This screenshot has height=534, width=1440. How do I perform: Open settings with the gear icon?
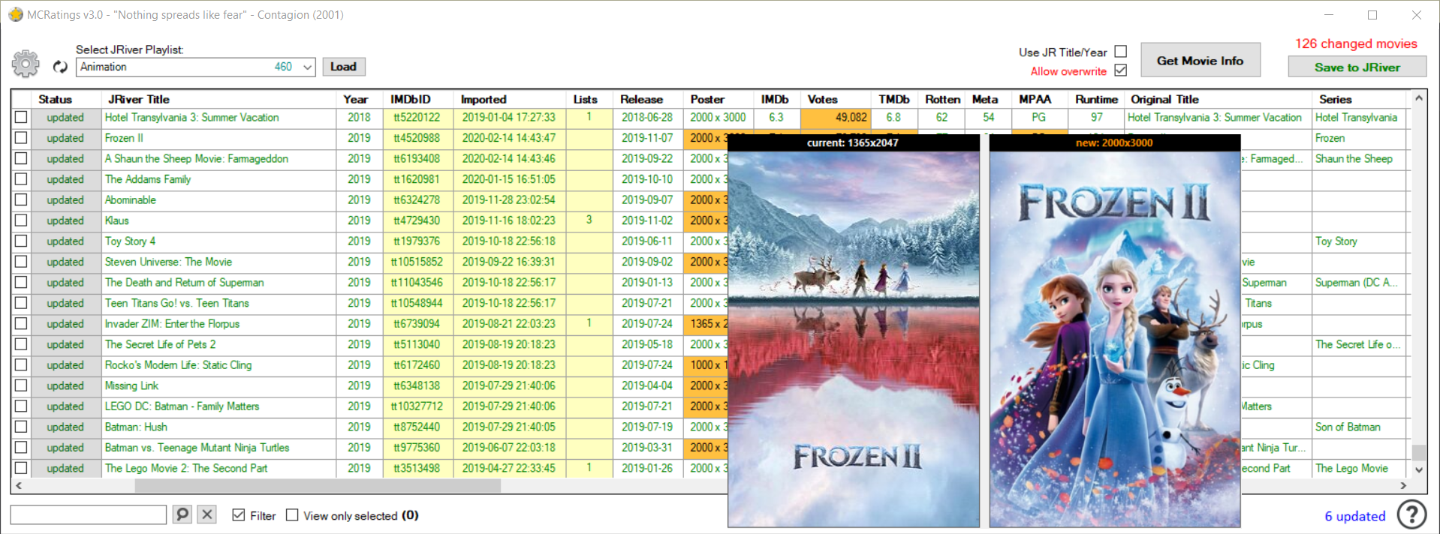[26, 64]
